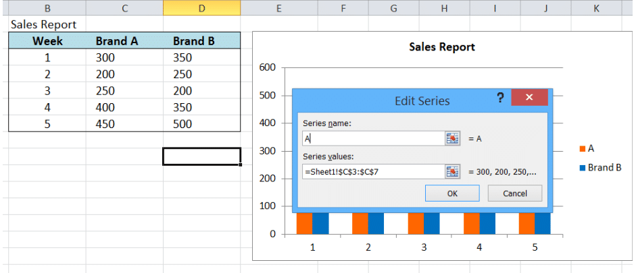Click into the Series name input field
Viewport: 636px width, 273px height.
pyautogui.click(x=373, y=139)
